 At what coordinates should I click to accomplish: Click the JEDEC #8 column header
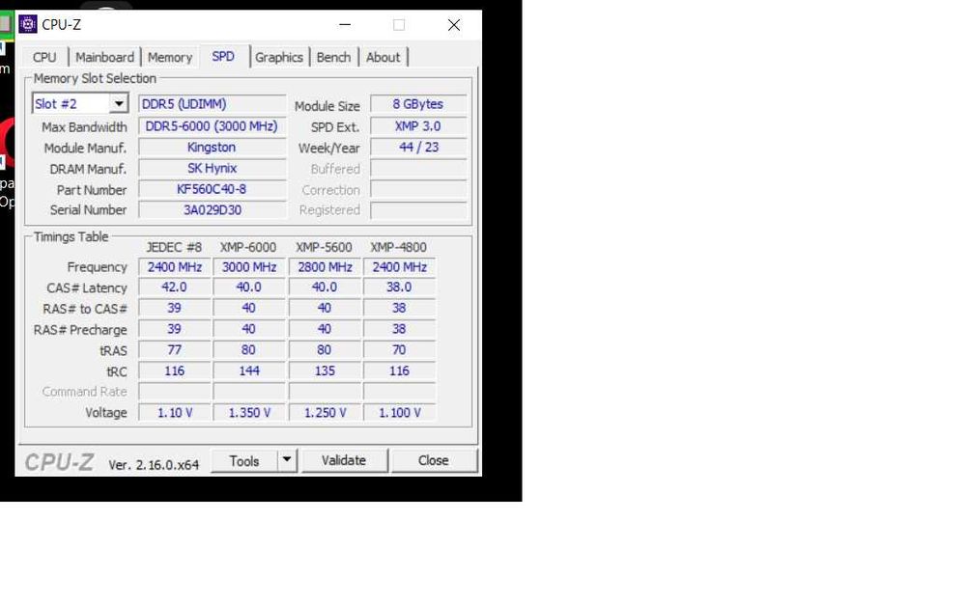click(174, 247)
